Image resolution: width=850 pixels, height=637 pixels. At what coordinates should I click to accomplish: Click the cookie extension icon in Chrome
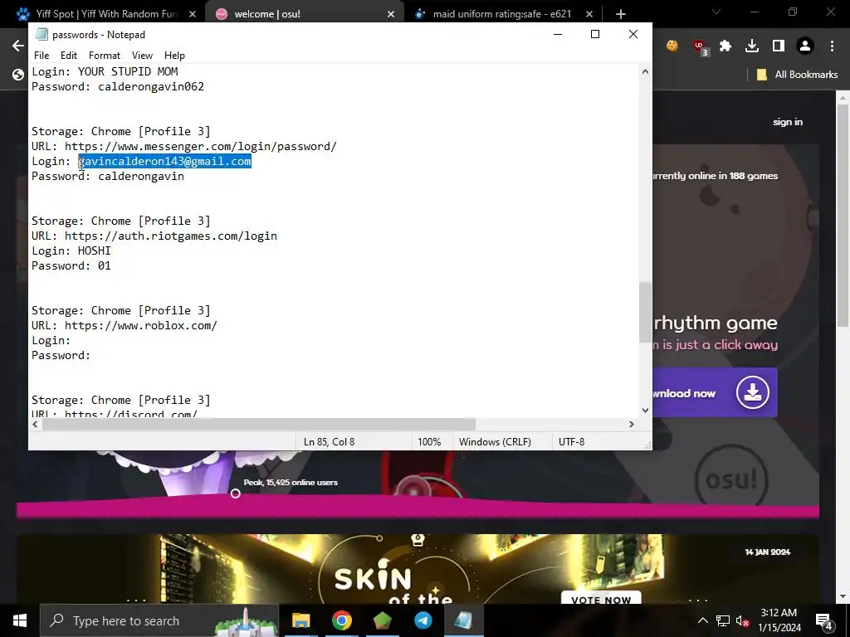pyautogui.click(x=672, y=46)
